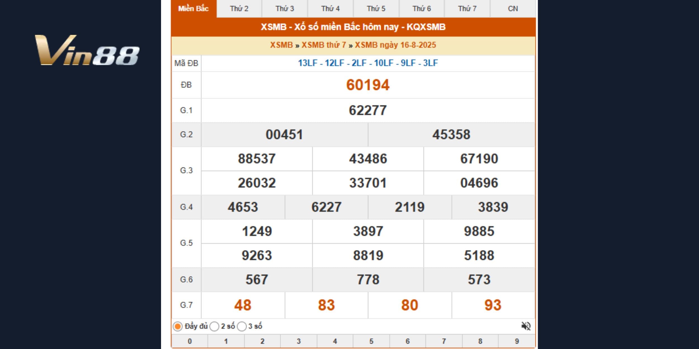Click the G.3 result 04696
Screen dimensions: 699x349
(x=479, y=183)
